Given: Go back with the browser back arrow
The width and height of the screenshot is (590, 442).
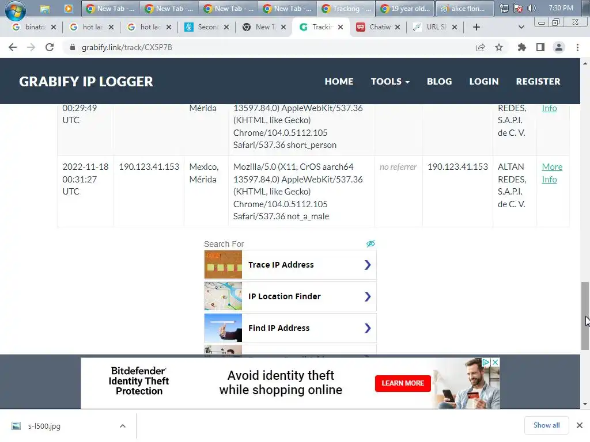Looking at the screenshot, I should pos(13,47).
